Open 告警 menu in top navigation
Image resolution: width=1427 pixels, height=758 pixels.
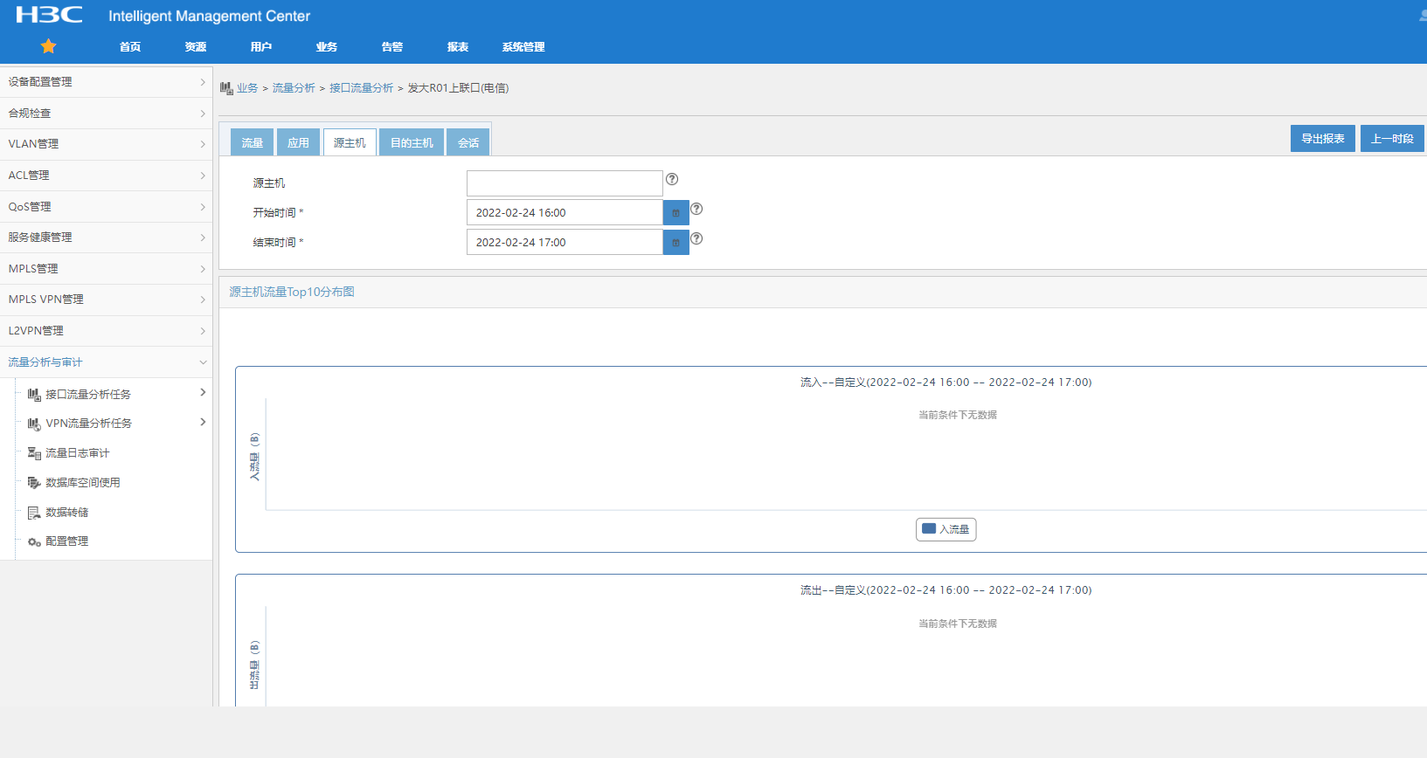point(392,47)
